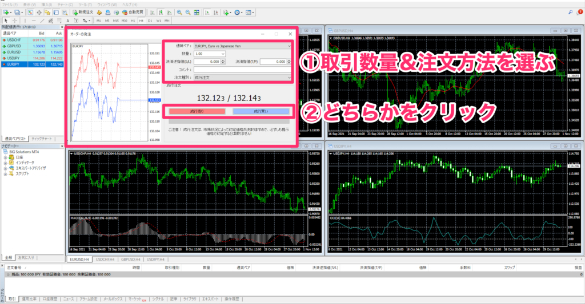Open the メールボックス terminal tab
This screenshot has height=304, width=585.
113,299
